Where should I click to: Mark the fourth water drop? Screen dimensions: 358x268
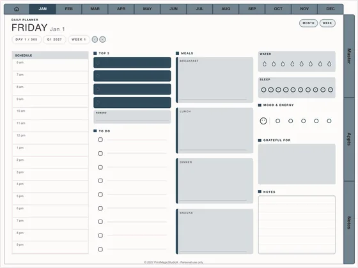pyautogui.click(x=292, y=64)
